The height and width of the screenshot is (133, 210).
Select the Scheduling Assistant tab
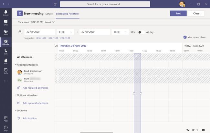tap(67, 14)
